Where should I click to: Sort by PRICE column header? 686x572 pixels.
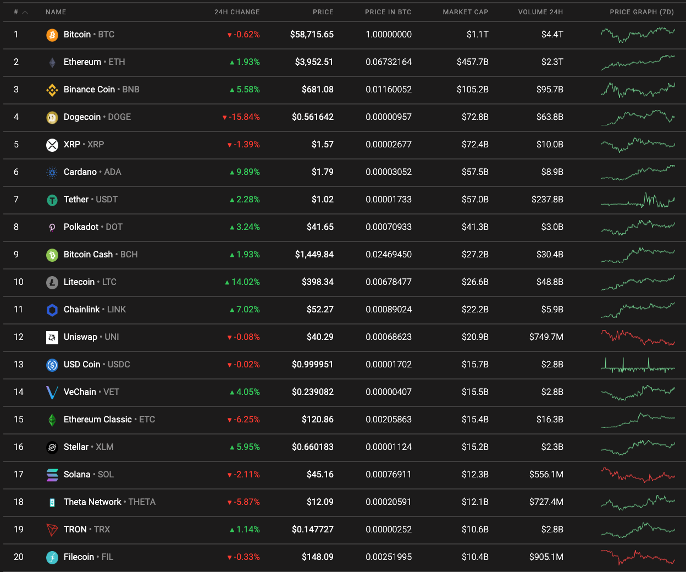coord(323,12)
